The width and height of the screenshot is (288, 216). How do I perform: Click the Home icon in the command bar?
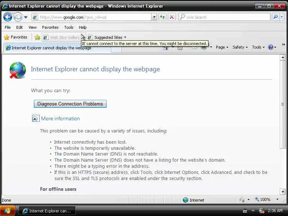click(166, 48)
